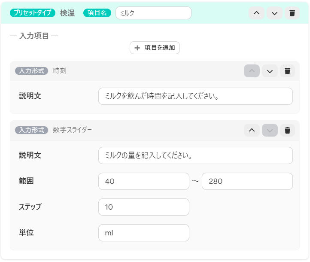The height and width of the screenshot is (262, 310).
Task: Delete the ミルク preset with trash icon
Action: [x=292, y=13]
